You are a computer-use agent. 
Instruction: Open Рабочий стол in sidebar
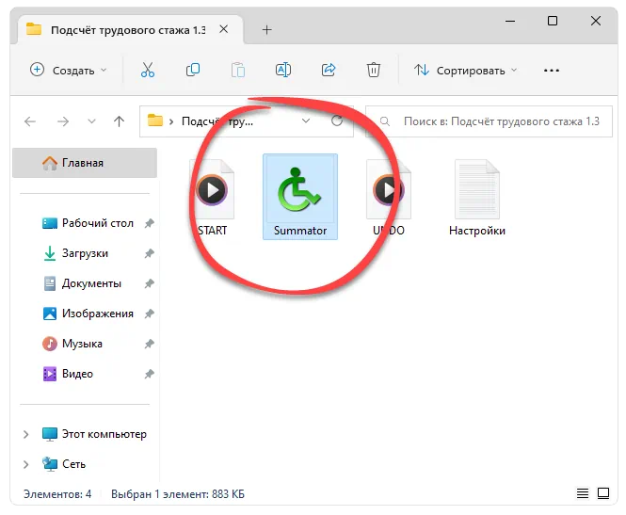[x=88, y=223]
